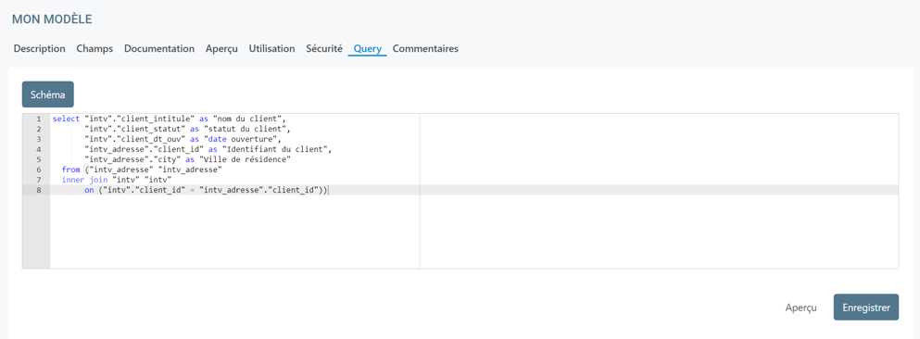Switch to the Aperçu tab
Screen dimensions: 920x339
coord(221,49)
